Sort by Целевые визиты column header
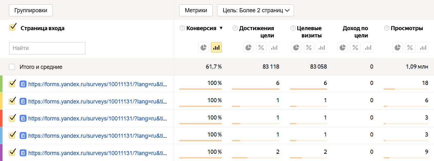 309,32
